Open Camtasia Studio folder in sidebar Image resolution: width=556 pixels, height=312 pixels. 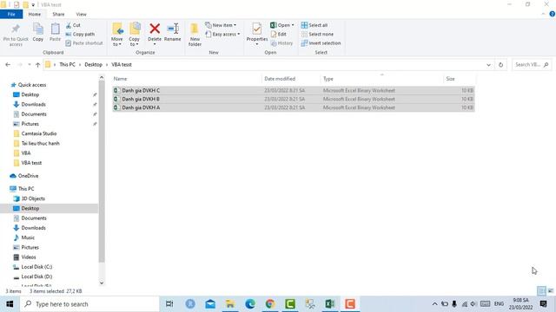pos(38,133)
